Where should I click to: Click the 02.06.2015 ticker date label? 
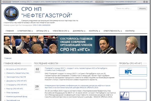point(7,2)
